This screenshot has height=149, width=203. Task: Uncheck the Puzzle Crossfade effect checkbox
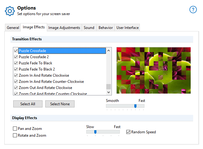[16, 51]
